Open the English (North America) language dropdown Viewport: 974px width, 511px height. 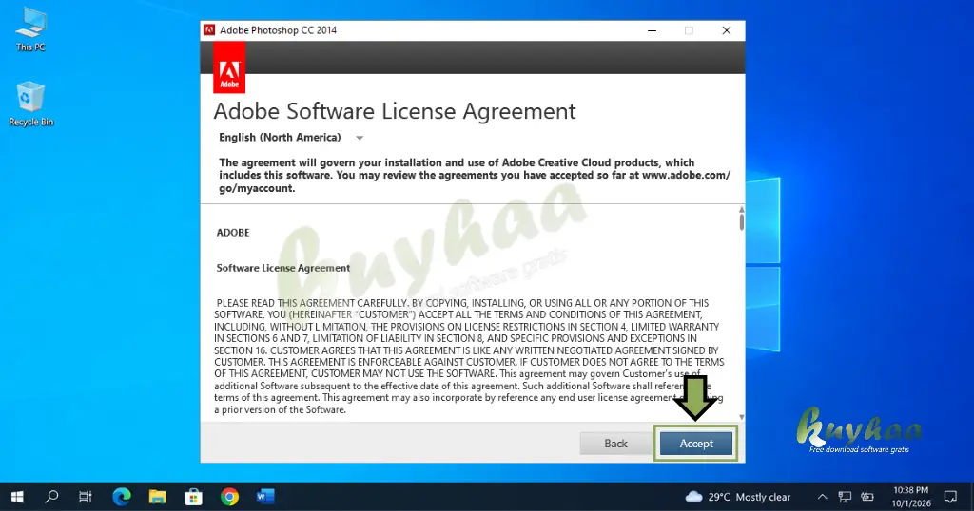point(291,138)
